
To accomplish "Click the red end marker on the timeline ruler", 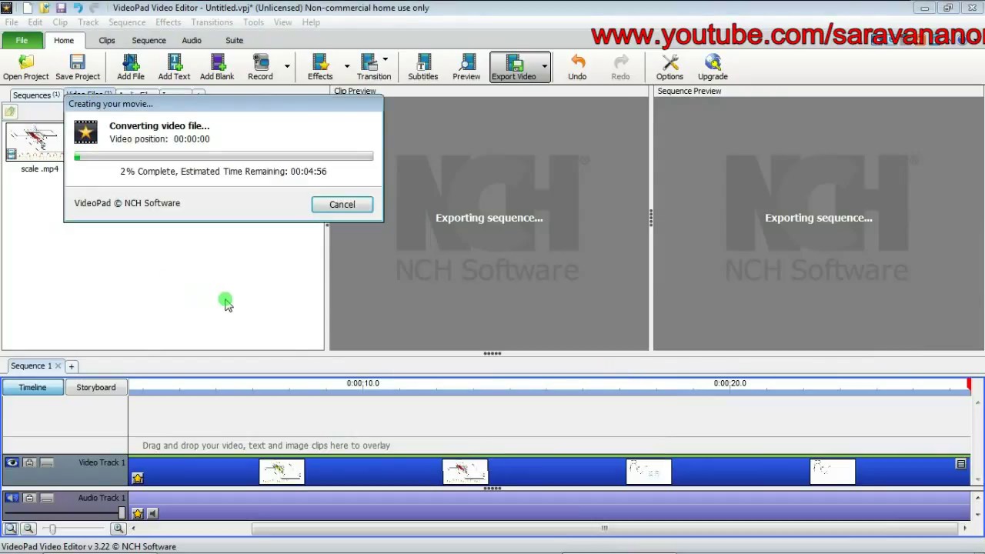I will point(969,383).
